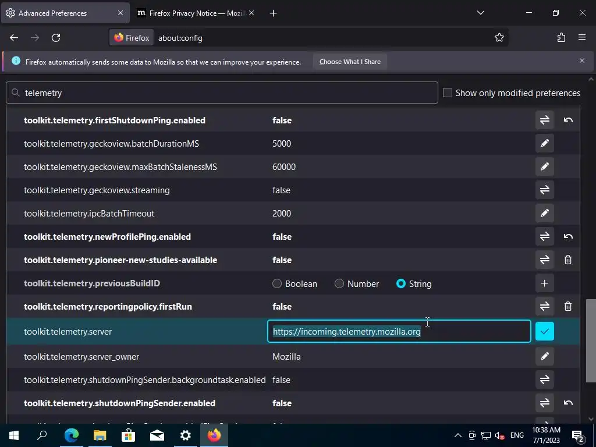
Task: Open Windows taskbar search
Action: coord(42,435)
